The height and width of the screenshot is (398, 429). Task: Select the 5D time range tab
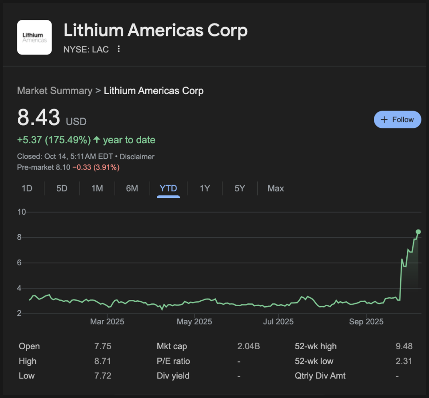click(62, 189)
